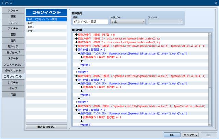Viewport: 219px width, 139px height.
Task: Select the ID確認 line with value(4)+1
Action: click(x=141, y=46)
